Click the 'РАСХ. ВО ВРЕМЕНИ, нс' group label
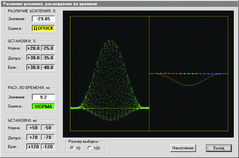This screenshot has height=158, width=239. 29,88
